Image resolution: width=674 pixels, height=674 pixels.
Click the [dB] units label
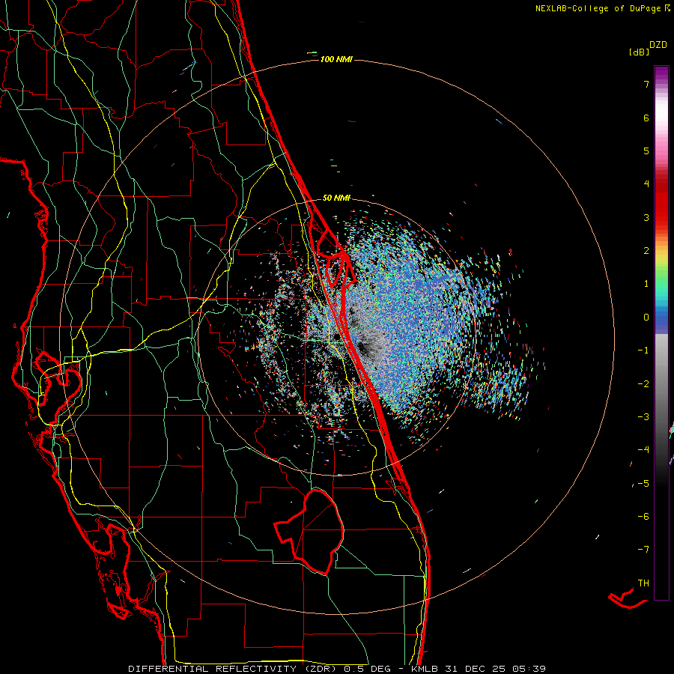tap(639, 52)
